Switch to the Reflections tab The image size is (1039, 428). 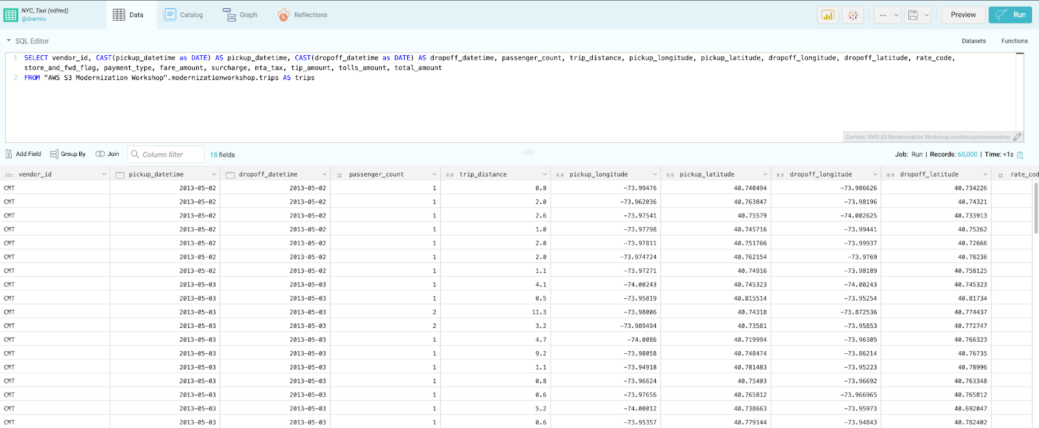(x=303, y=15)
